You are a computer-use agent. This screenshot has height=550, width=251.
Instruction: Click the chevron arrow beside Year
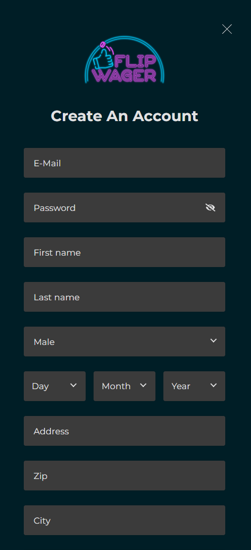click(213, 385)
